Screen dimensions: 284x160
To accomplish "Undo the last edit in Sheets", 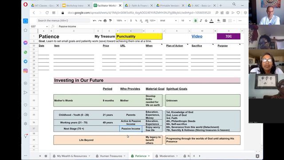I will pyautogui.click(x=95, y=21).
